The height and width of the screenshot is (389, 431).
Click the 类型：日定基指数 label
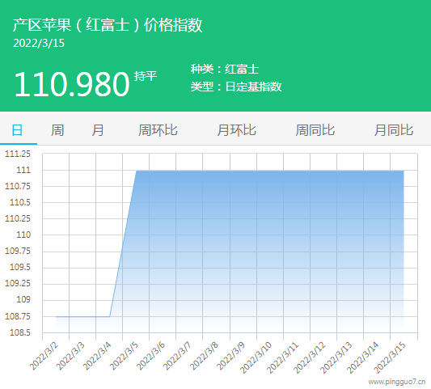click(236, 87)
